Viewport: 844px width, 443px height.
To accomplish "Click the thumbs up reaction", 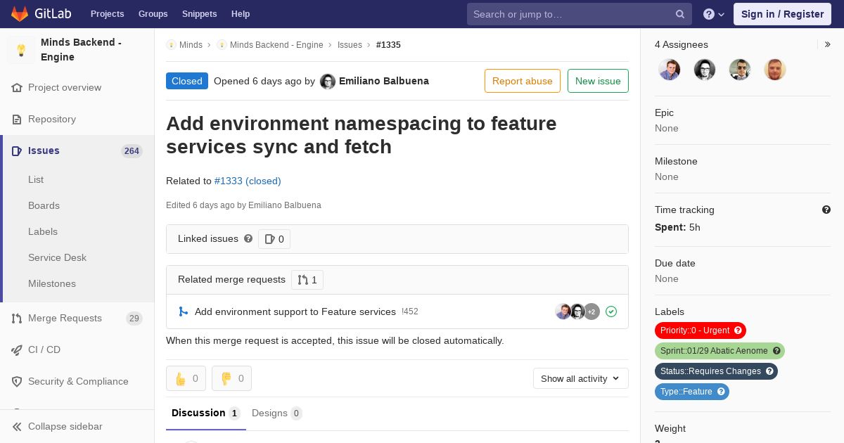I will 186,378.
